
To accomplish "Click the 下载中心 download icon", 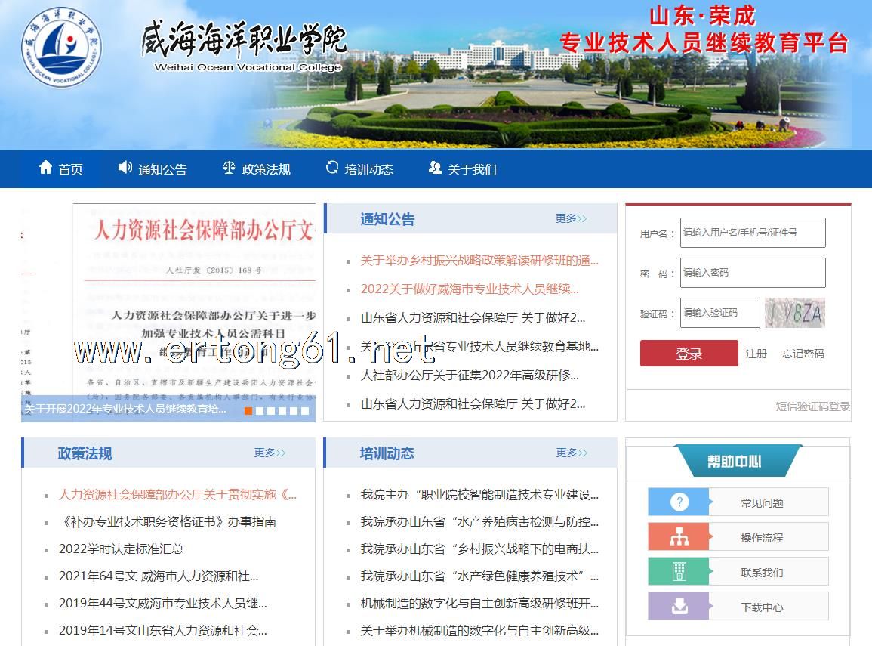I will [x=679, y=607].
